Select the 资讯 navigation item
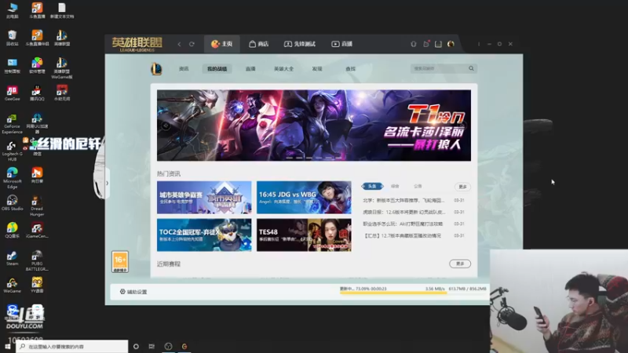The height and width of the screenshot is (353, 628). tap(184, 69)
